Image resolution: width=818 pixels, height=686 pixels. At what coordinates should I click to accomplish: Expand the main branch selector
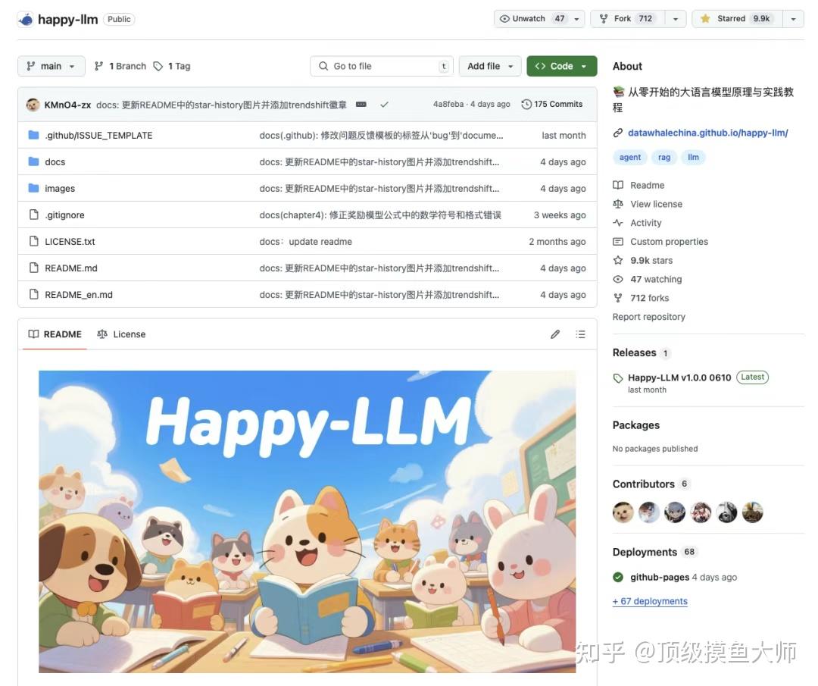51,66
